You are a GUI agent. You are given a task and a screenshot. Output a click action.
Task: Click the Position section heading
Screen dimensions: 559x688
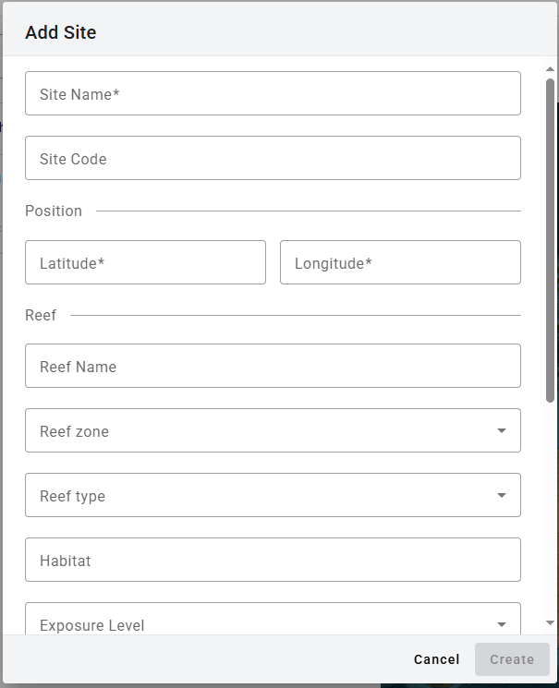click(x=54, y=211)
